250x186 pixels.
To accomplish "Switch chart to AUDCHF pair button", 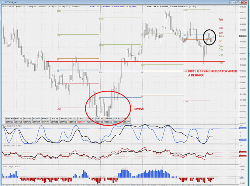I will coord(19,118).
